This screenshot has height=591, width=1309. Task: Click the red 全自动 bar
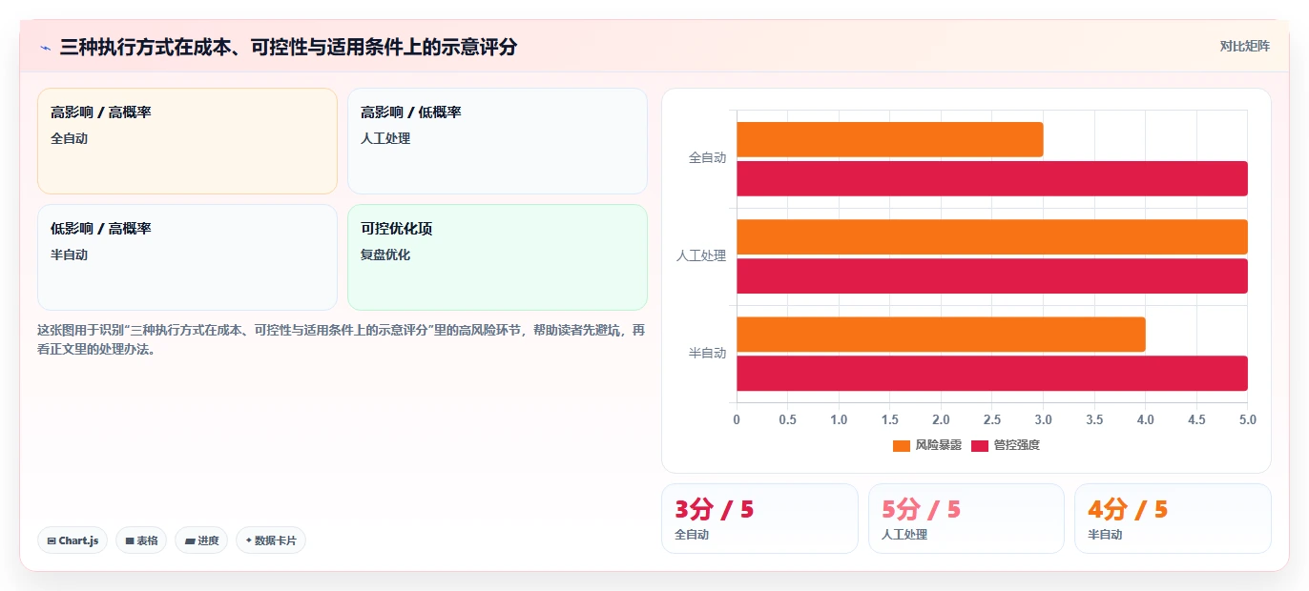[992, 178]
